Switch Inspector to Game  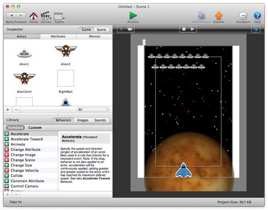(86, 29)
